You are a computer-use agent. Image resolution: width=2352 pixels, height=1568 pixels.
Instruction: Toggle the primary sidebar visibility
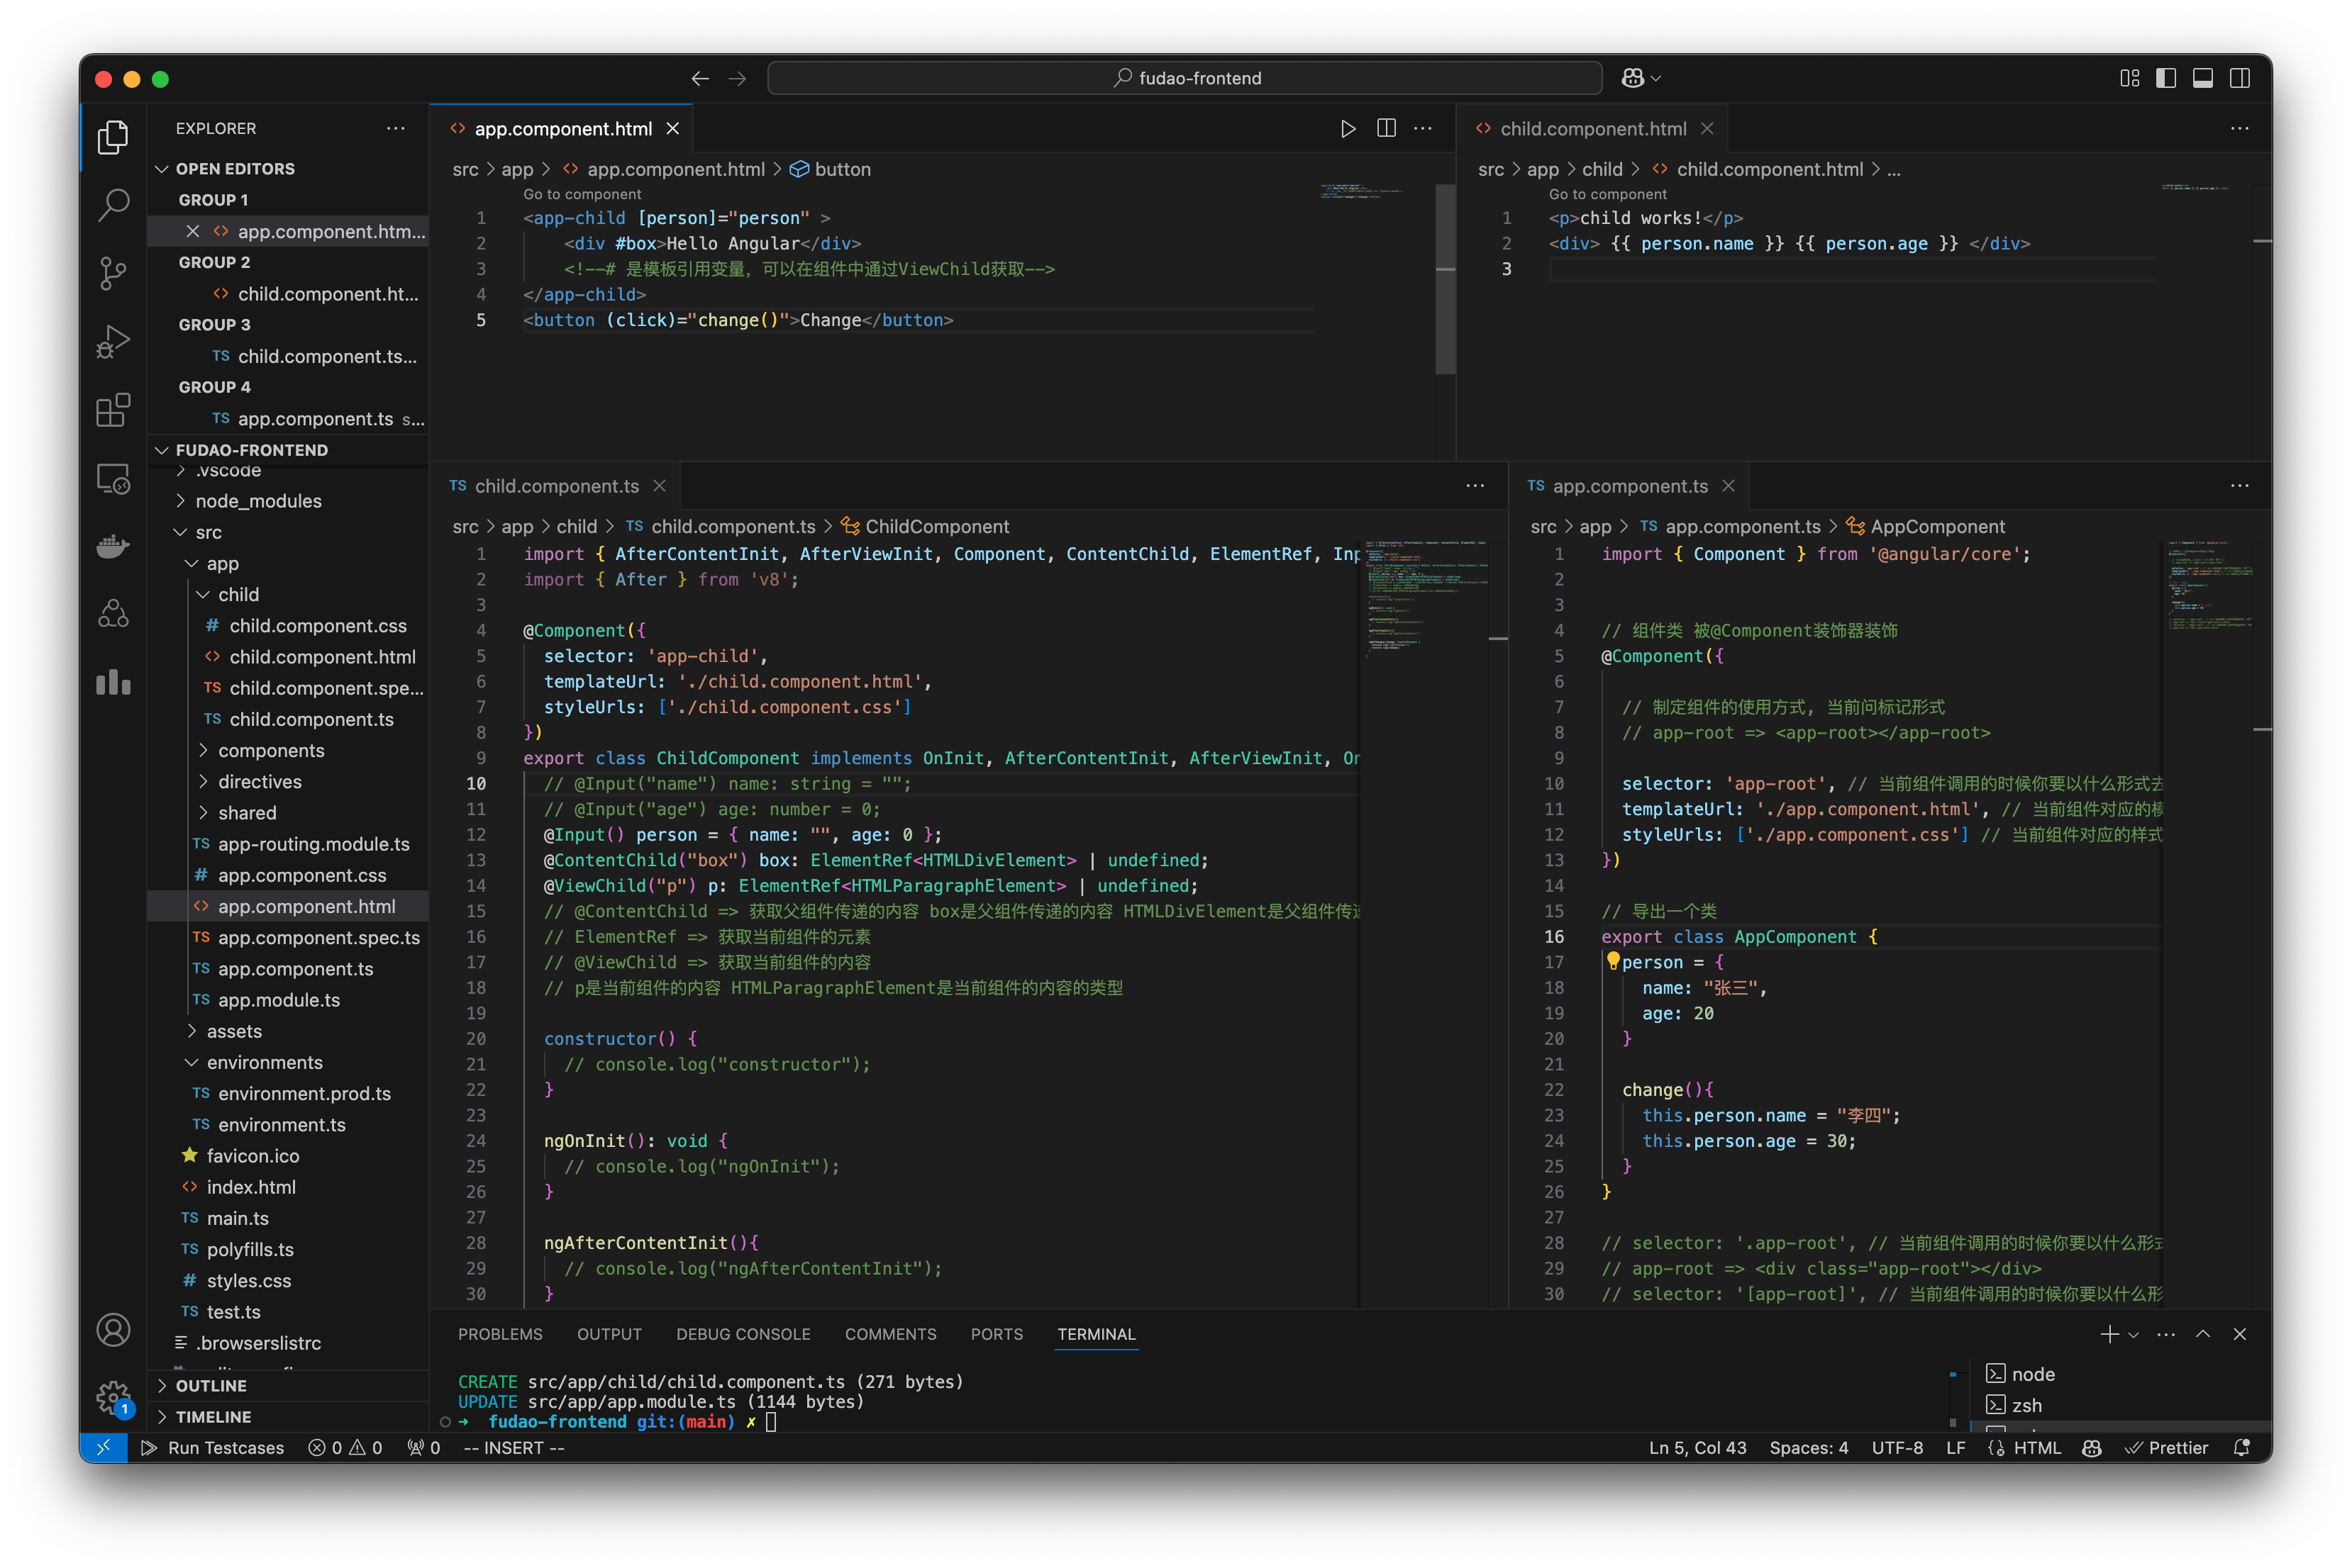click(2166, 77)
